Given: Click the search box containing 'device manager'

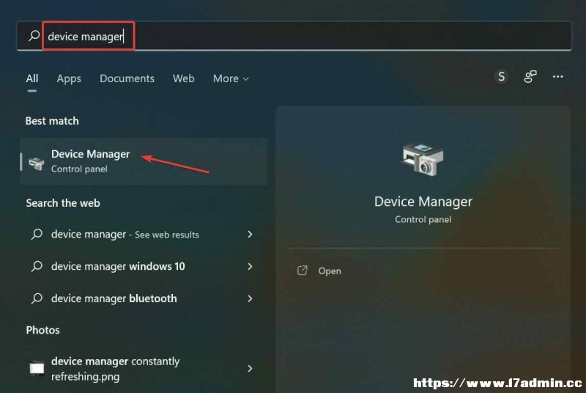Looking at the screenshot, I should coord(294,36).
